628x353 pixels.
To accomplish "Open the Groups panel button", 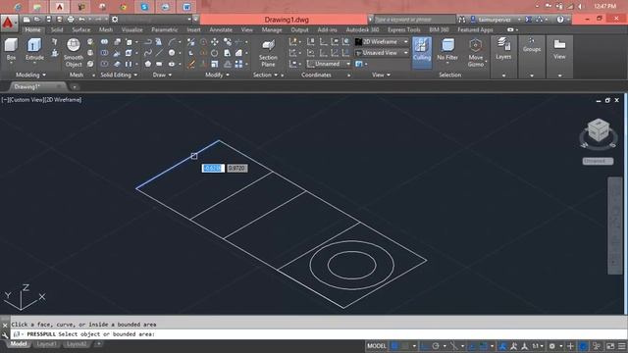I will (x=532, y=45).
